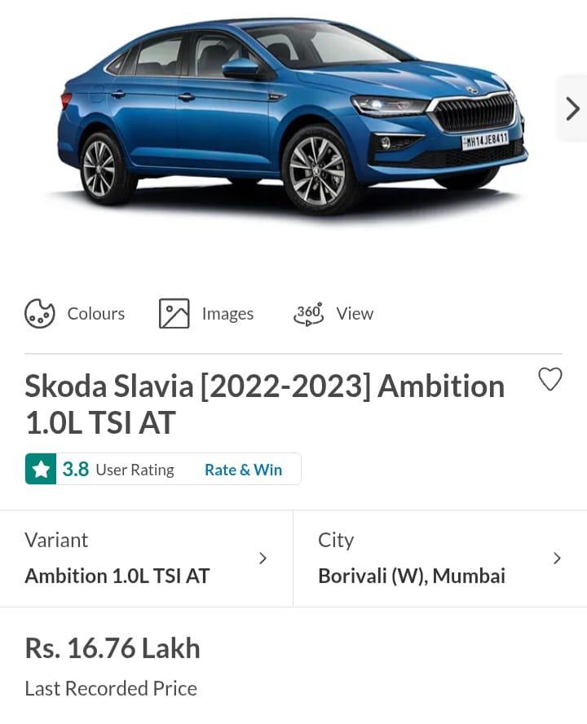The width and height of the screenshot is (587, 724).
Task: Tap the Rs. 16.76 Lakh price
Action: pyautogui.click(x=113, y=648)
